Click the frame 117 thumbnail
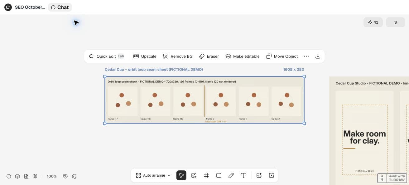The image size is (409, 185). (x=123, y=101)
